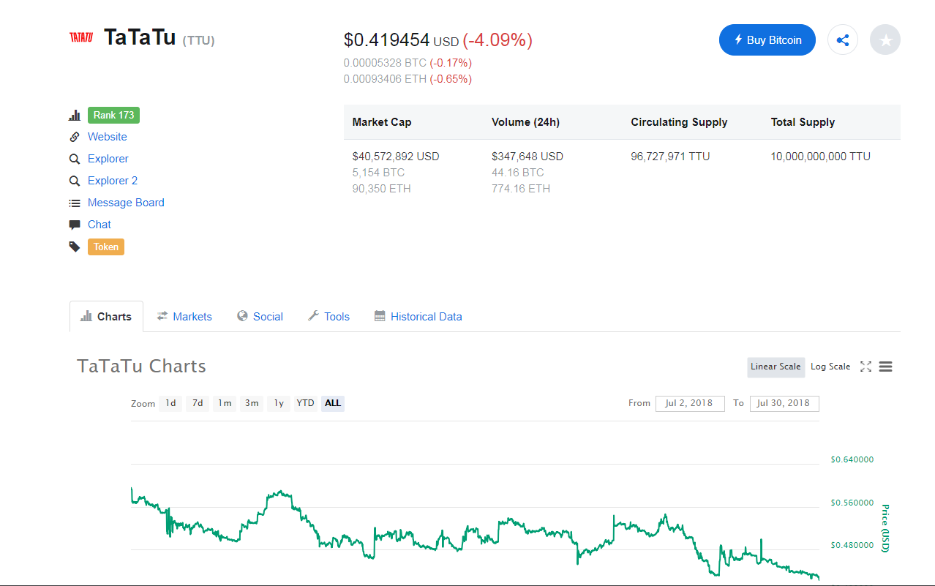Click the $0.560000 axis label
This screenshot has height=586, width=935.
(852, 503)
